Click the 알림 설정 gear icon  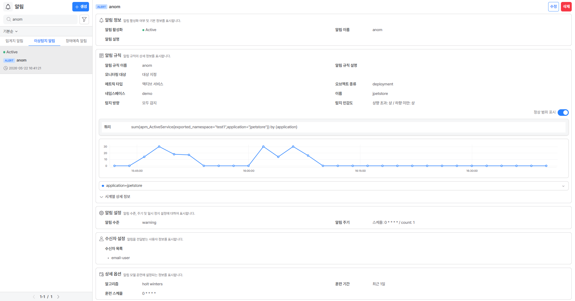[101, 213]
